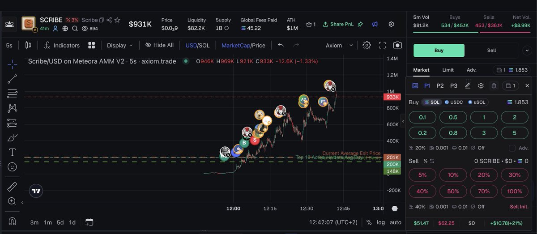537x234 pixels.
Task: Change the 5s chart interval
Action: tap(9, 45)
